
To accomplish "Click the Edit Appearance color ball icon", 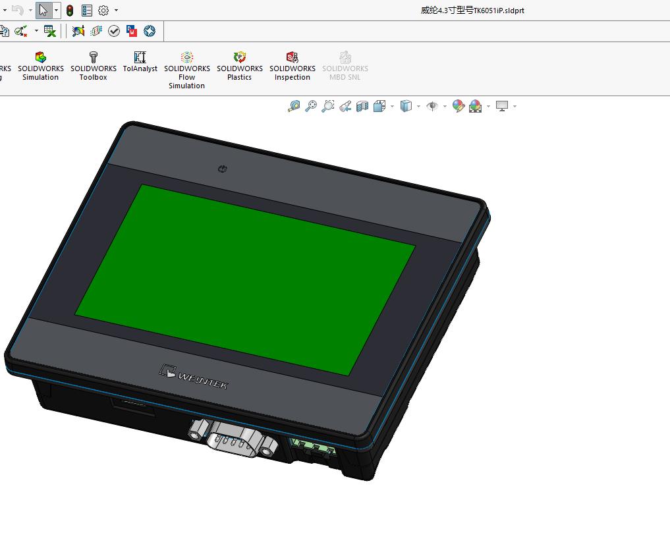I will 458,106.
